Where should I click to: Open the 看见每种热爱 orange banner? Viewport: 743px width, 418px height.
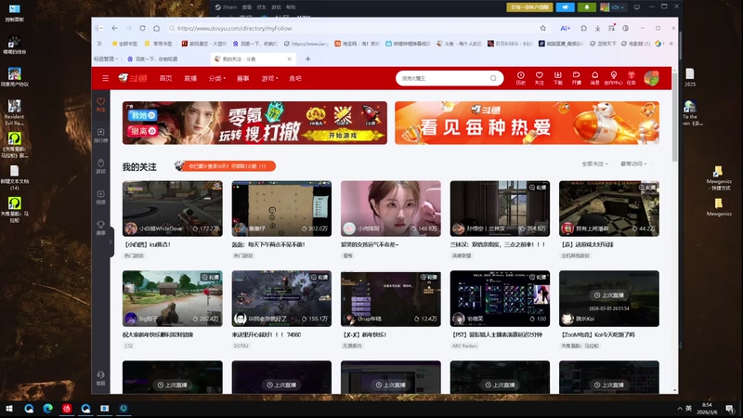click(527, 123)
